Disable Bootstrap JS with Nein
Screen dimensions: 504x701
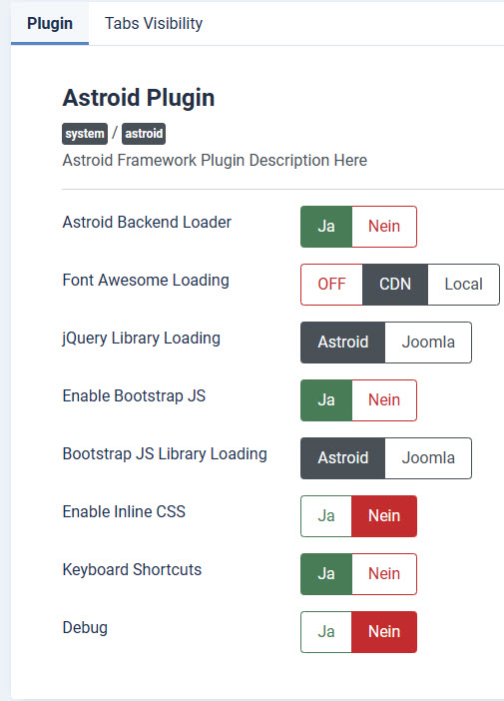384,400
